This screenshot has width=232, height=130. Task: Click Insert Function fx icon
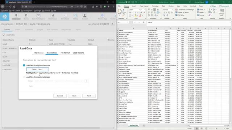[x=144, y=22]
